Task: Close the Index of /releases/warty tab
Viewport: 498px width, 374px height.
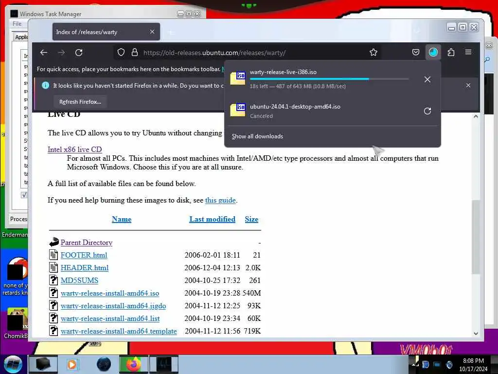Action: click(152, 32)
